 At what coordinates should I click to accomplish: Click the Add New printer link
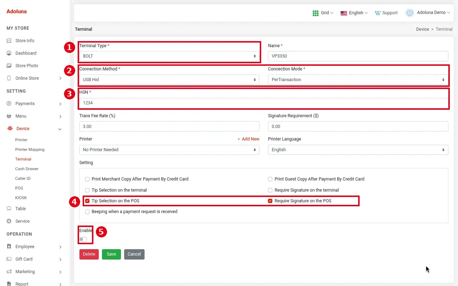point(248,139)
